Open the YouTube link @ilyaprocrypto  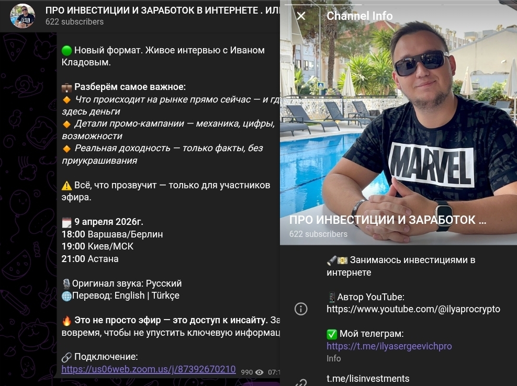(413, 309)
